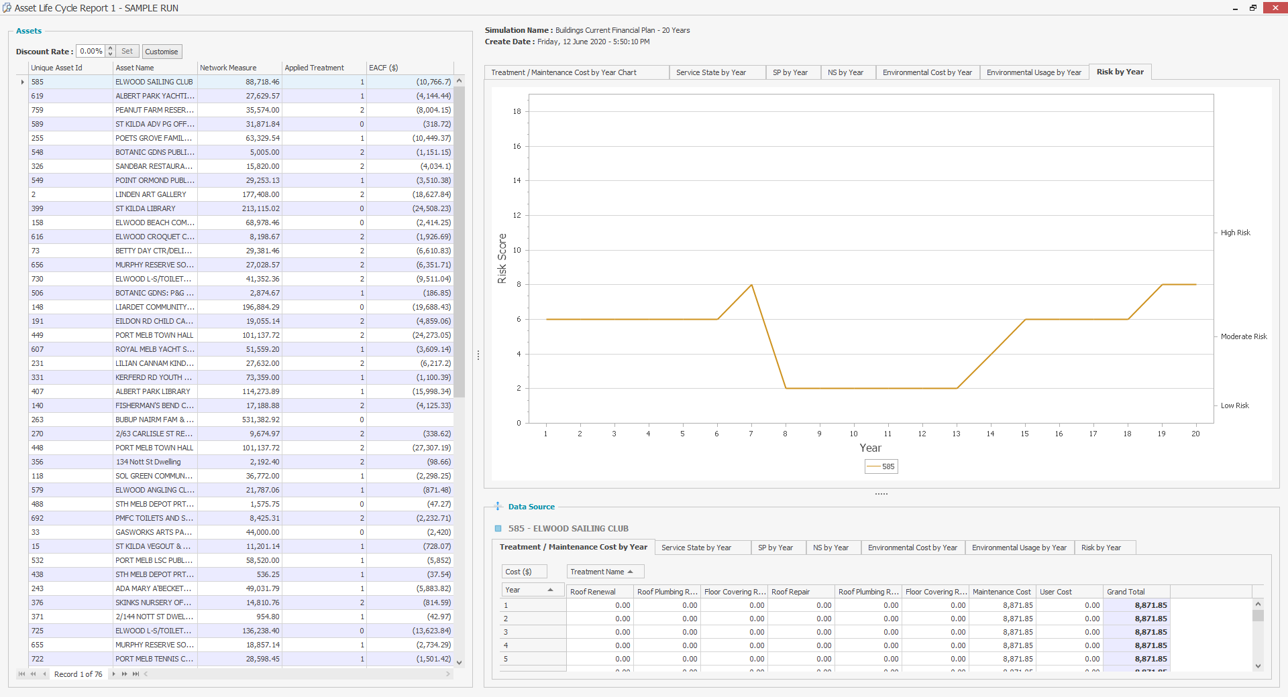Screen dimensions: 1288x697
Task: Switch to upper Service State by Year tab
Action: (x=717, y=72)
